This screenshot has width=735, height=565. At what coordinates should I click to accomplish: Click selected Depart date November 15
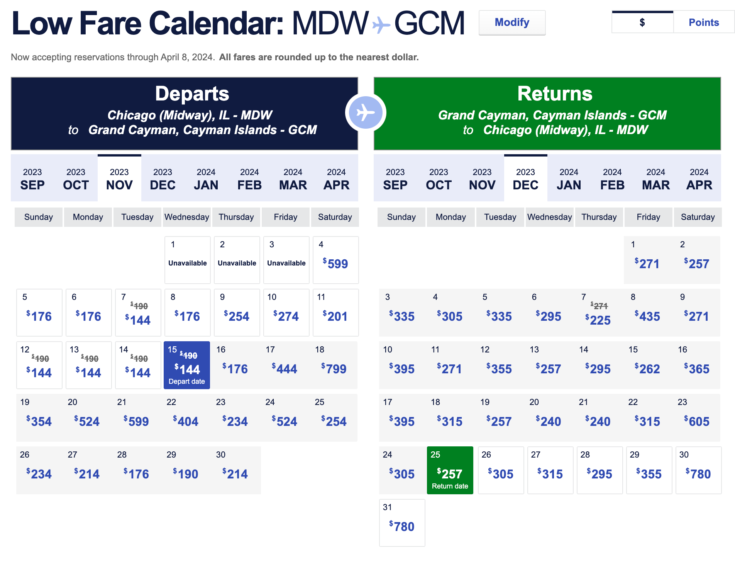click(x=187, y=366)
